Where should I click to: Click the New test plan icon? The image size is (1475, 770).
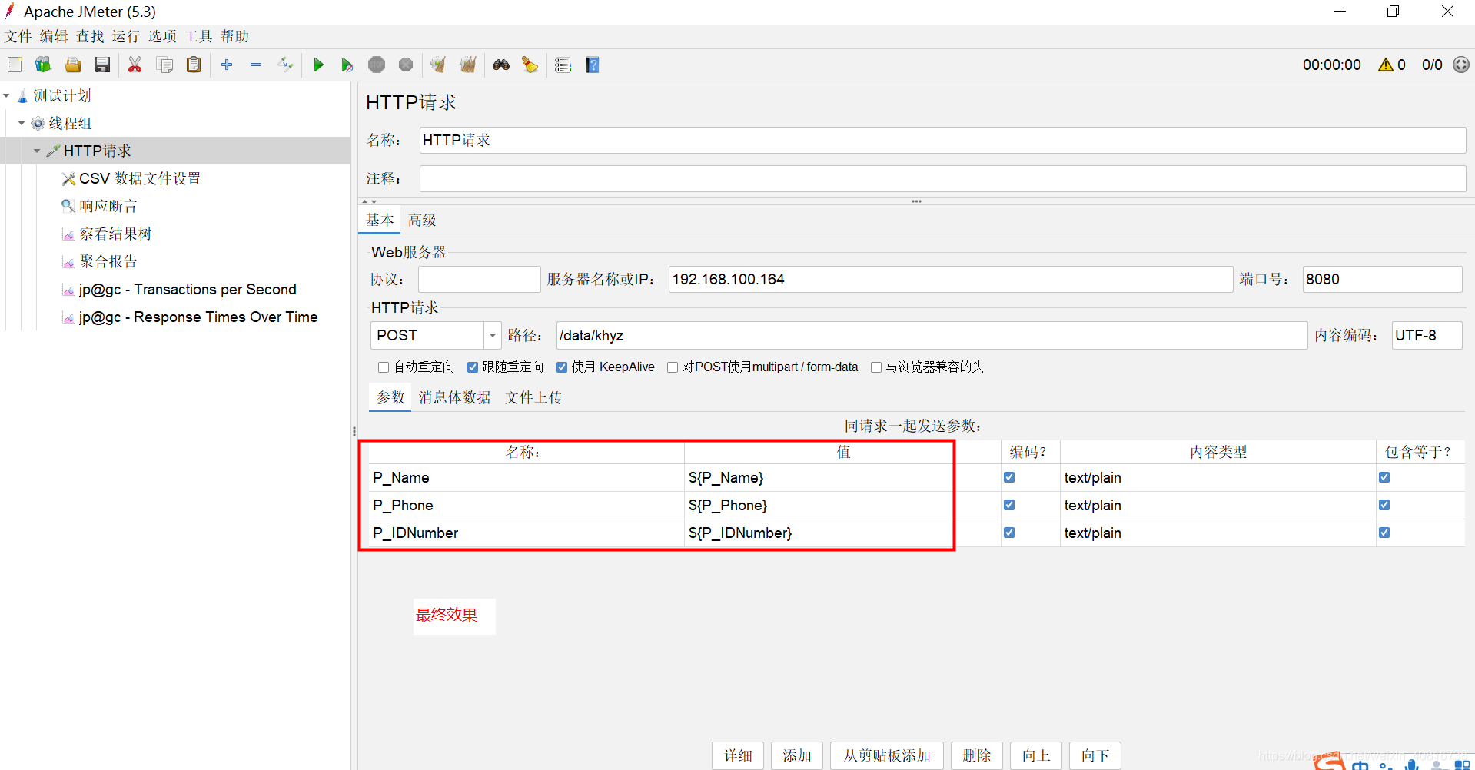[15, 65]
